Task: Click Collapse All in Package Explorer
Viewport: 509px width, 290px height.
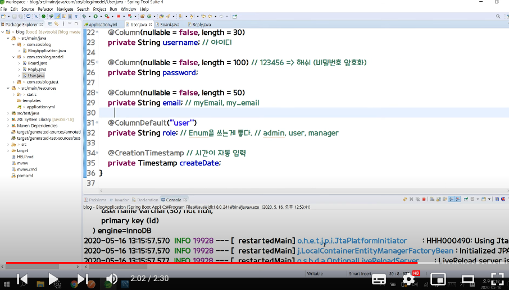Action: point(51,24)
